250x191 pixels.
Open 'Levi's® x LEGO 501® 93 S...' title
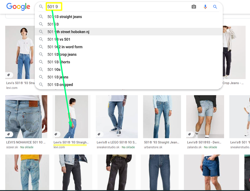(x=117, y=142)
